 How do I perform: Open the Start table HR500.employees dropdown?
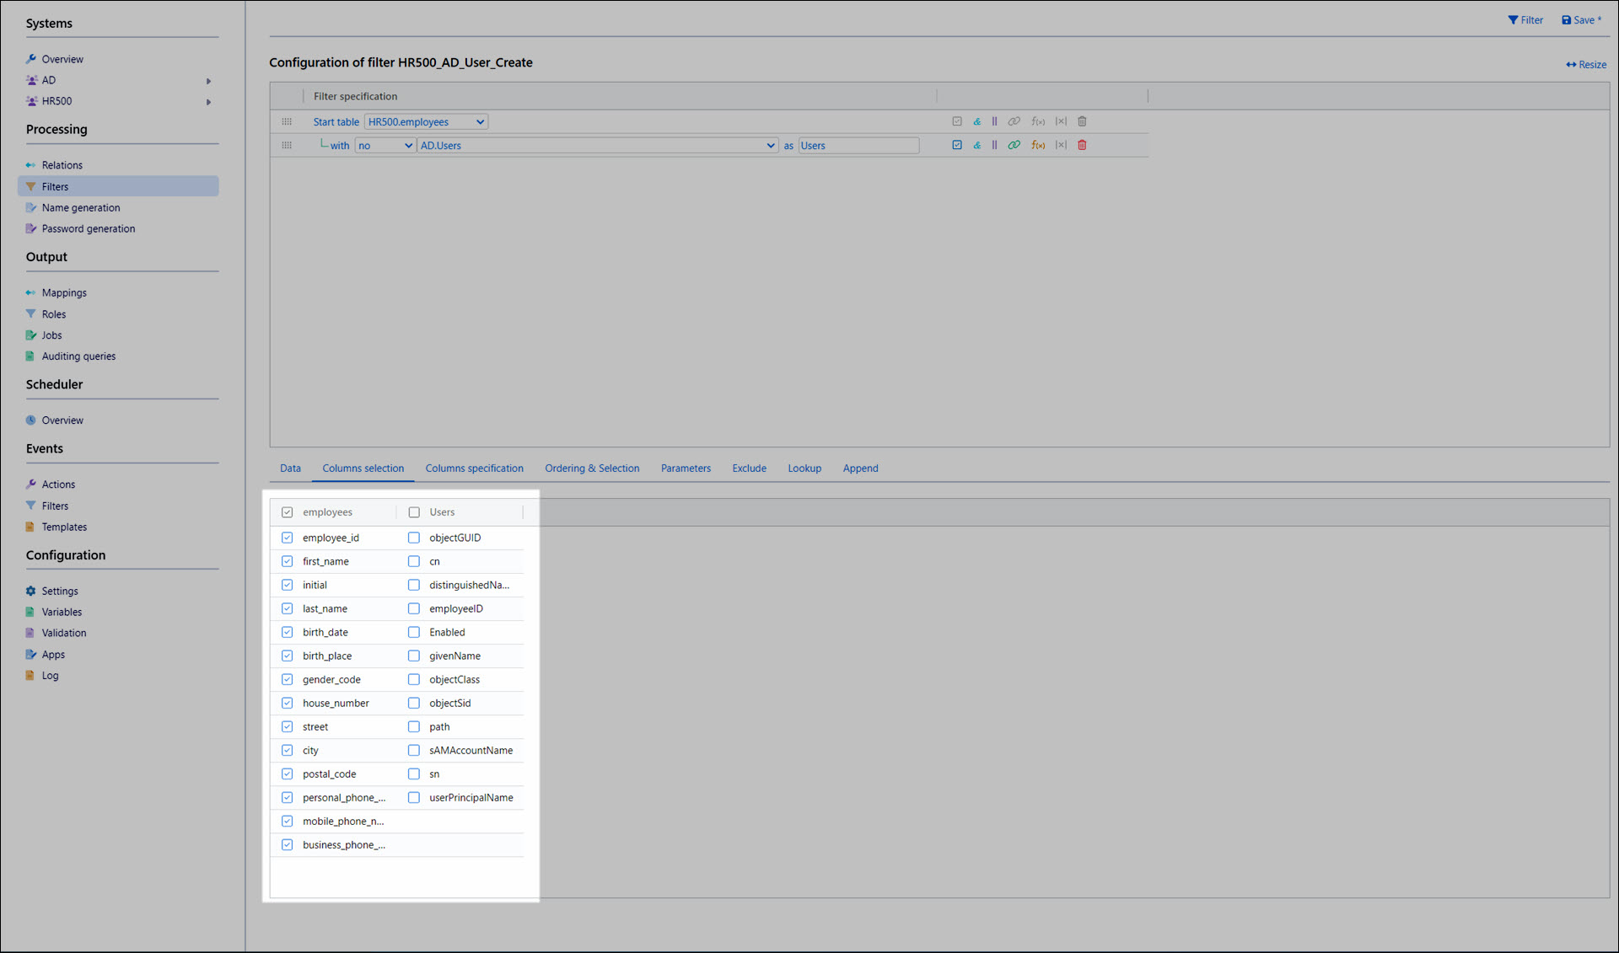[x=426, y=121]
